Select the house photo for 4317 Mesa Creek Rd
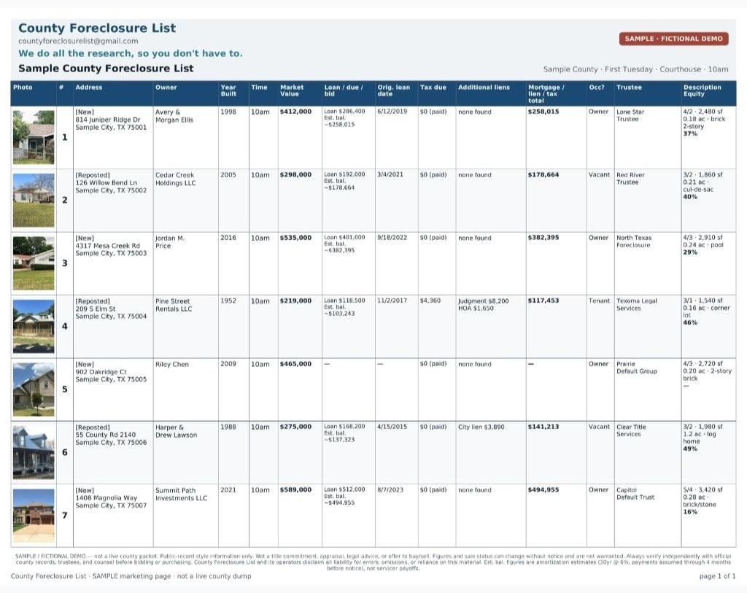This screenshot has height=593, width=747. click(34, 263)
